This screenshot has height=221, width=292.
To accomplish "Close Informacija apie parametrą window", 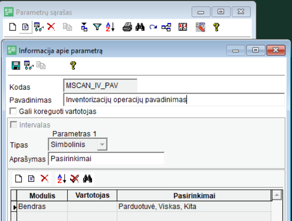I will click(x=275, y=50).
